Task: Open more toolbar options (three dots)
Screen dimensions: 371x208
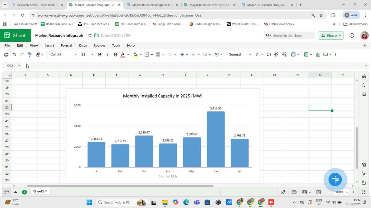Action: pos(336,55)
